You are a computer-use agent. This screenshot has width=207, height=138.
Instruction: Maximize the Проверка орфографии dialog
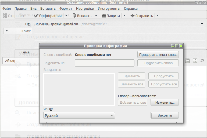click(177, 46)
